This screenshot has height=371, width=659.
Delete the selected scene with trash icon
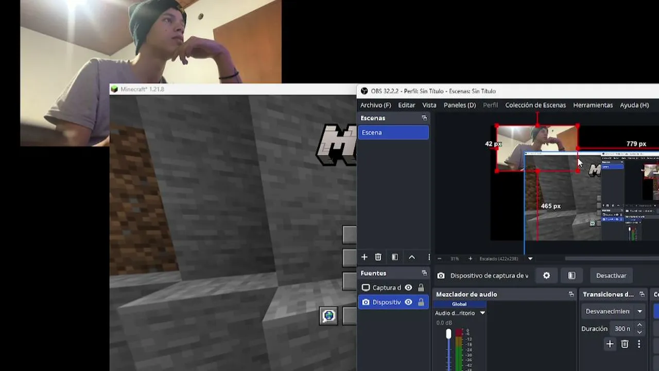378,257
